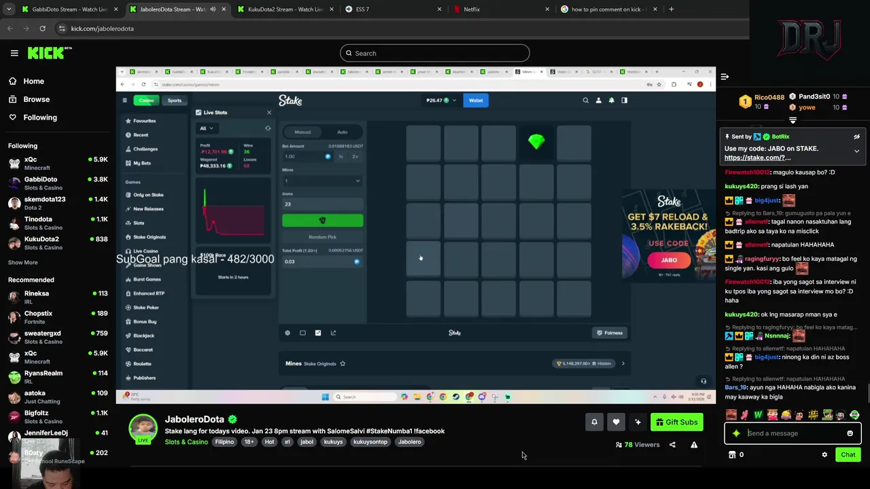The height and width of the screenshot is (489, 870).
Task: Expand the gift leaderboard handle
Action: pos(793,120)
